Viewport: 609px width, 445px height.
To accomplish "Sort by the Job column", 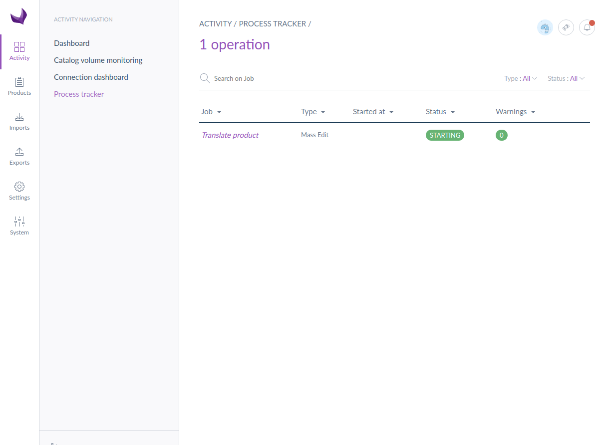I will pyautogui.click(x=211, y=112).
